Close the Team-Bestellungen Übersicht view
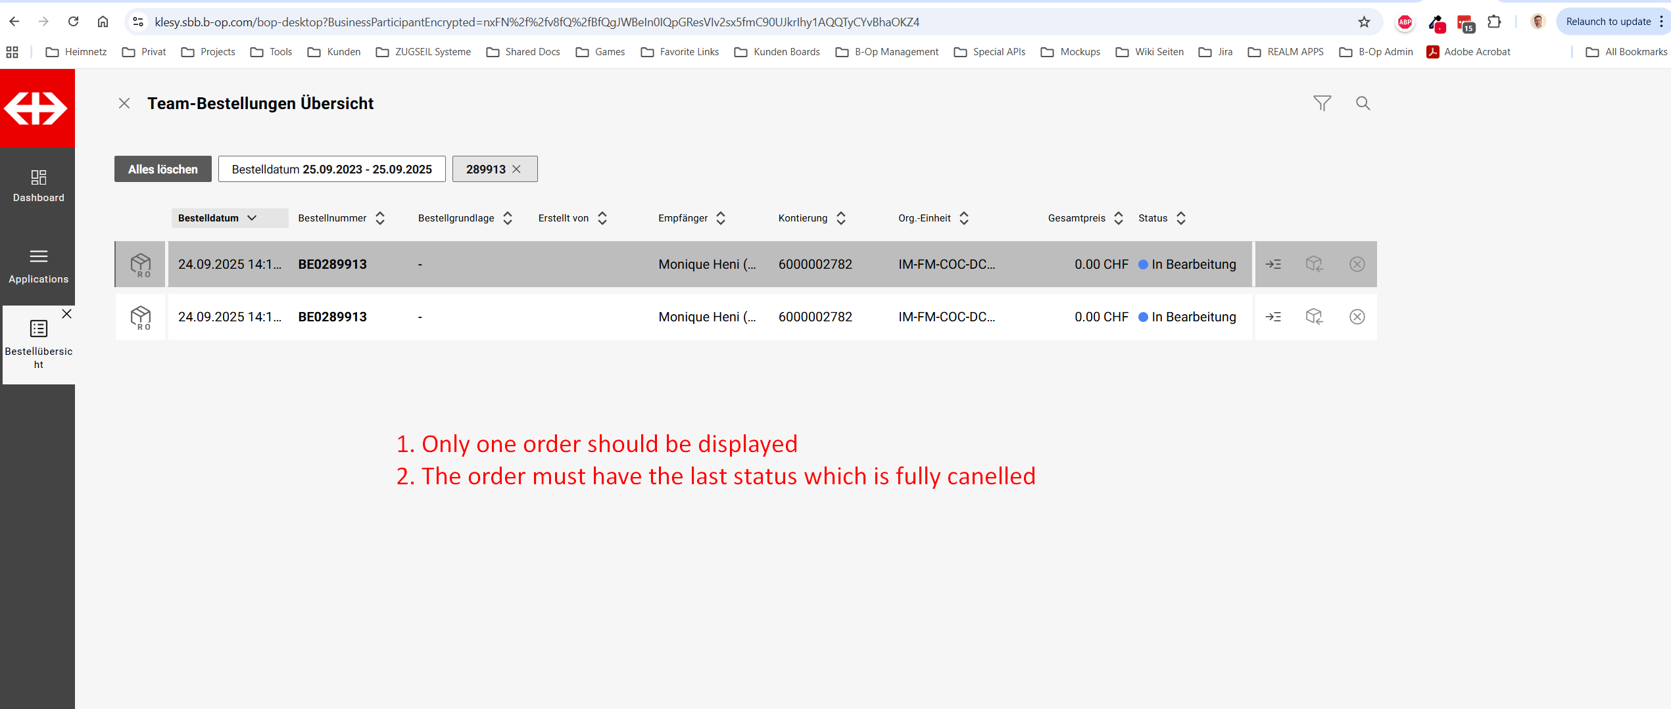Viewport: 1671px width, 709px height. point(124,103)
